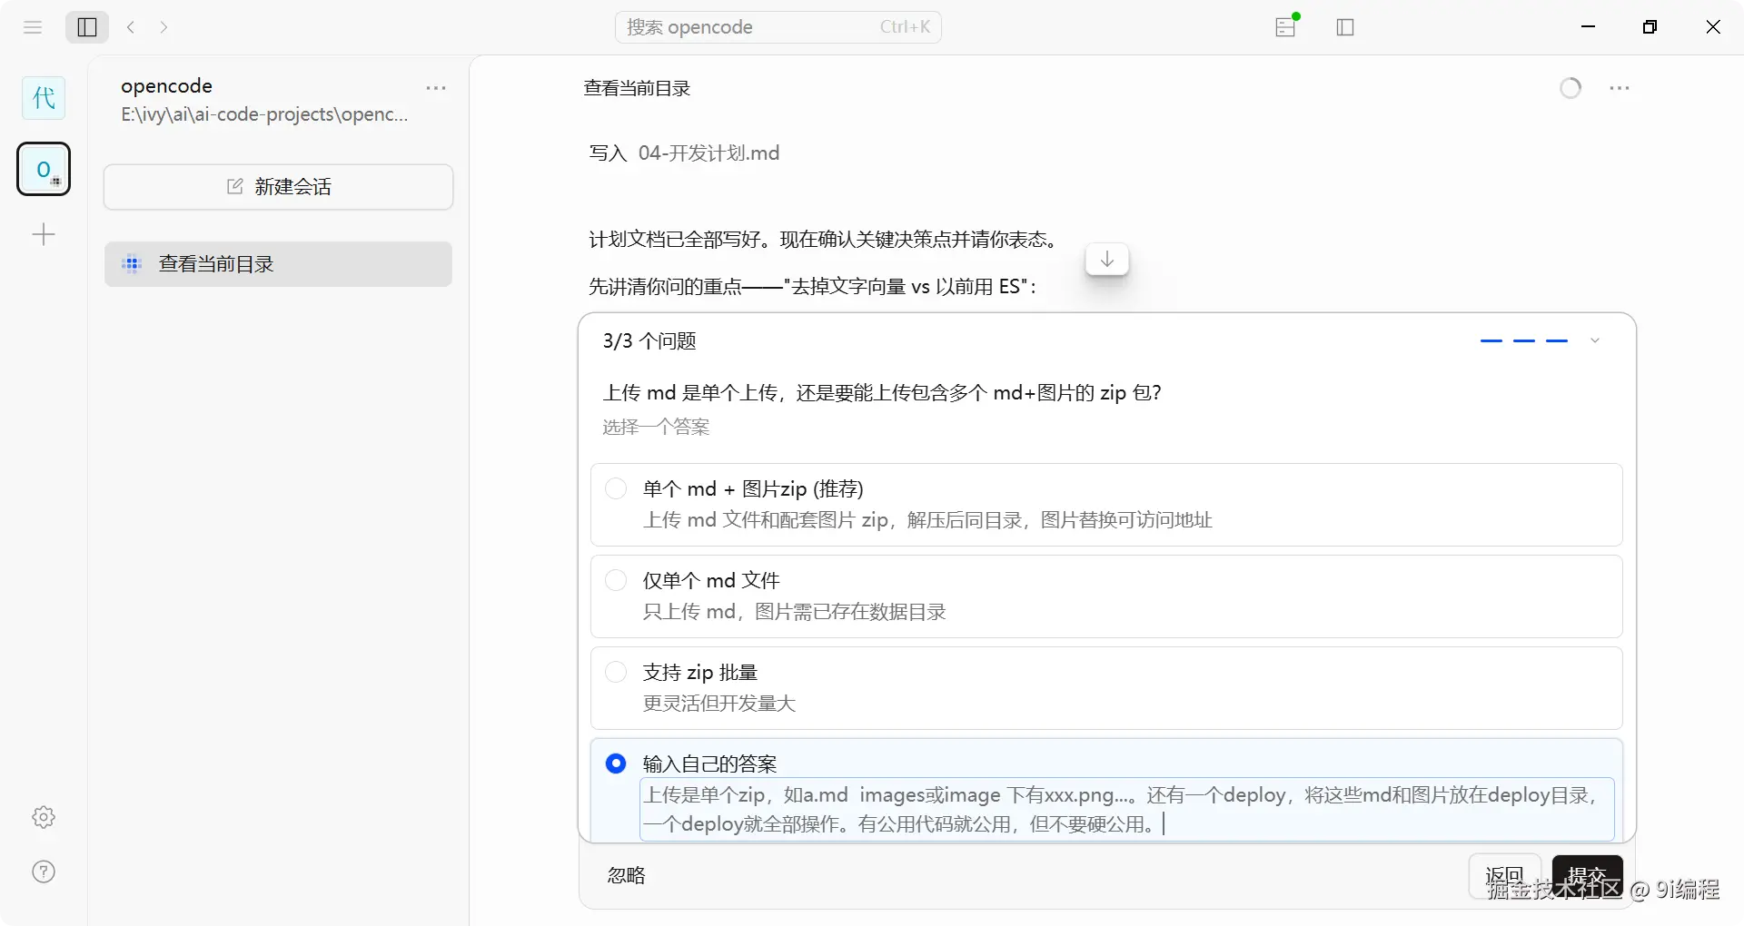The width and height of the screenshot is (1744, 926).
Task: Focus the 搜索 opencode search box
Action: coord(778,27)
